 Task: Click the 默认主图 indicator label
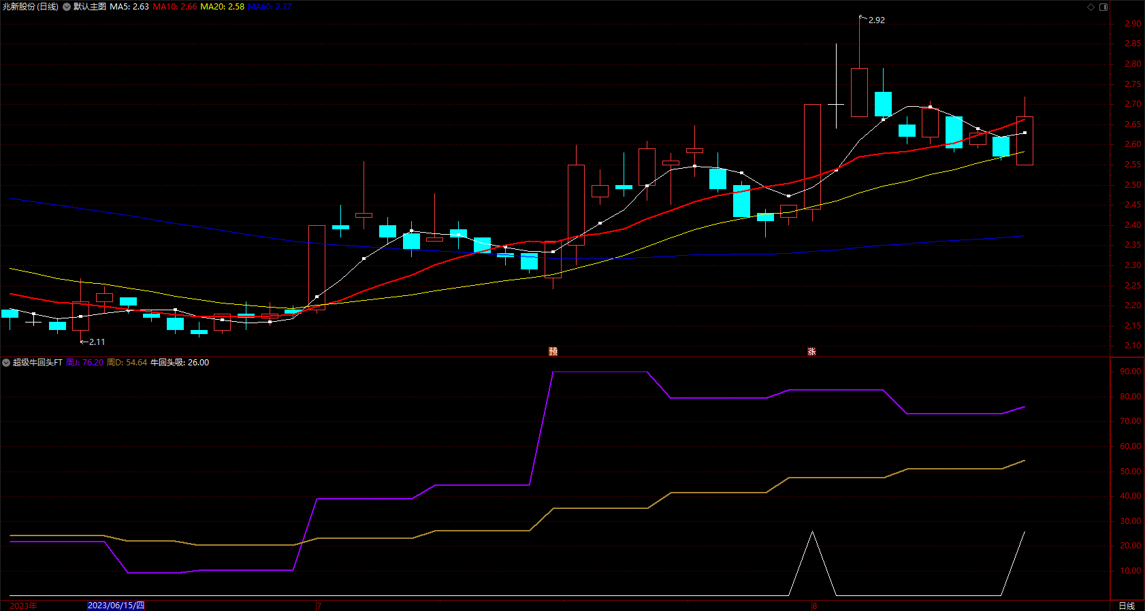(x=90, y=7)
